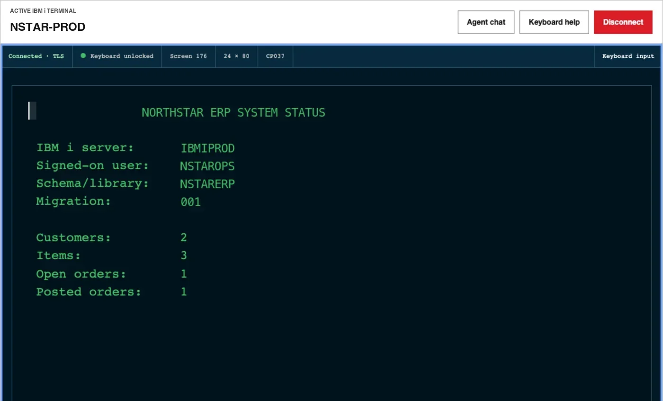Screen dimensions: 663x401
Task: Click the Keyboard input status label
Action: [628, 56]
